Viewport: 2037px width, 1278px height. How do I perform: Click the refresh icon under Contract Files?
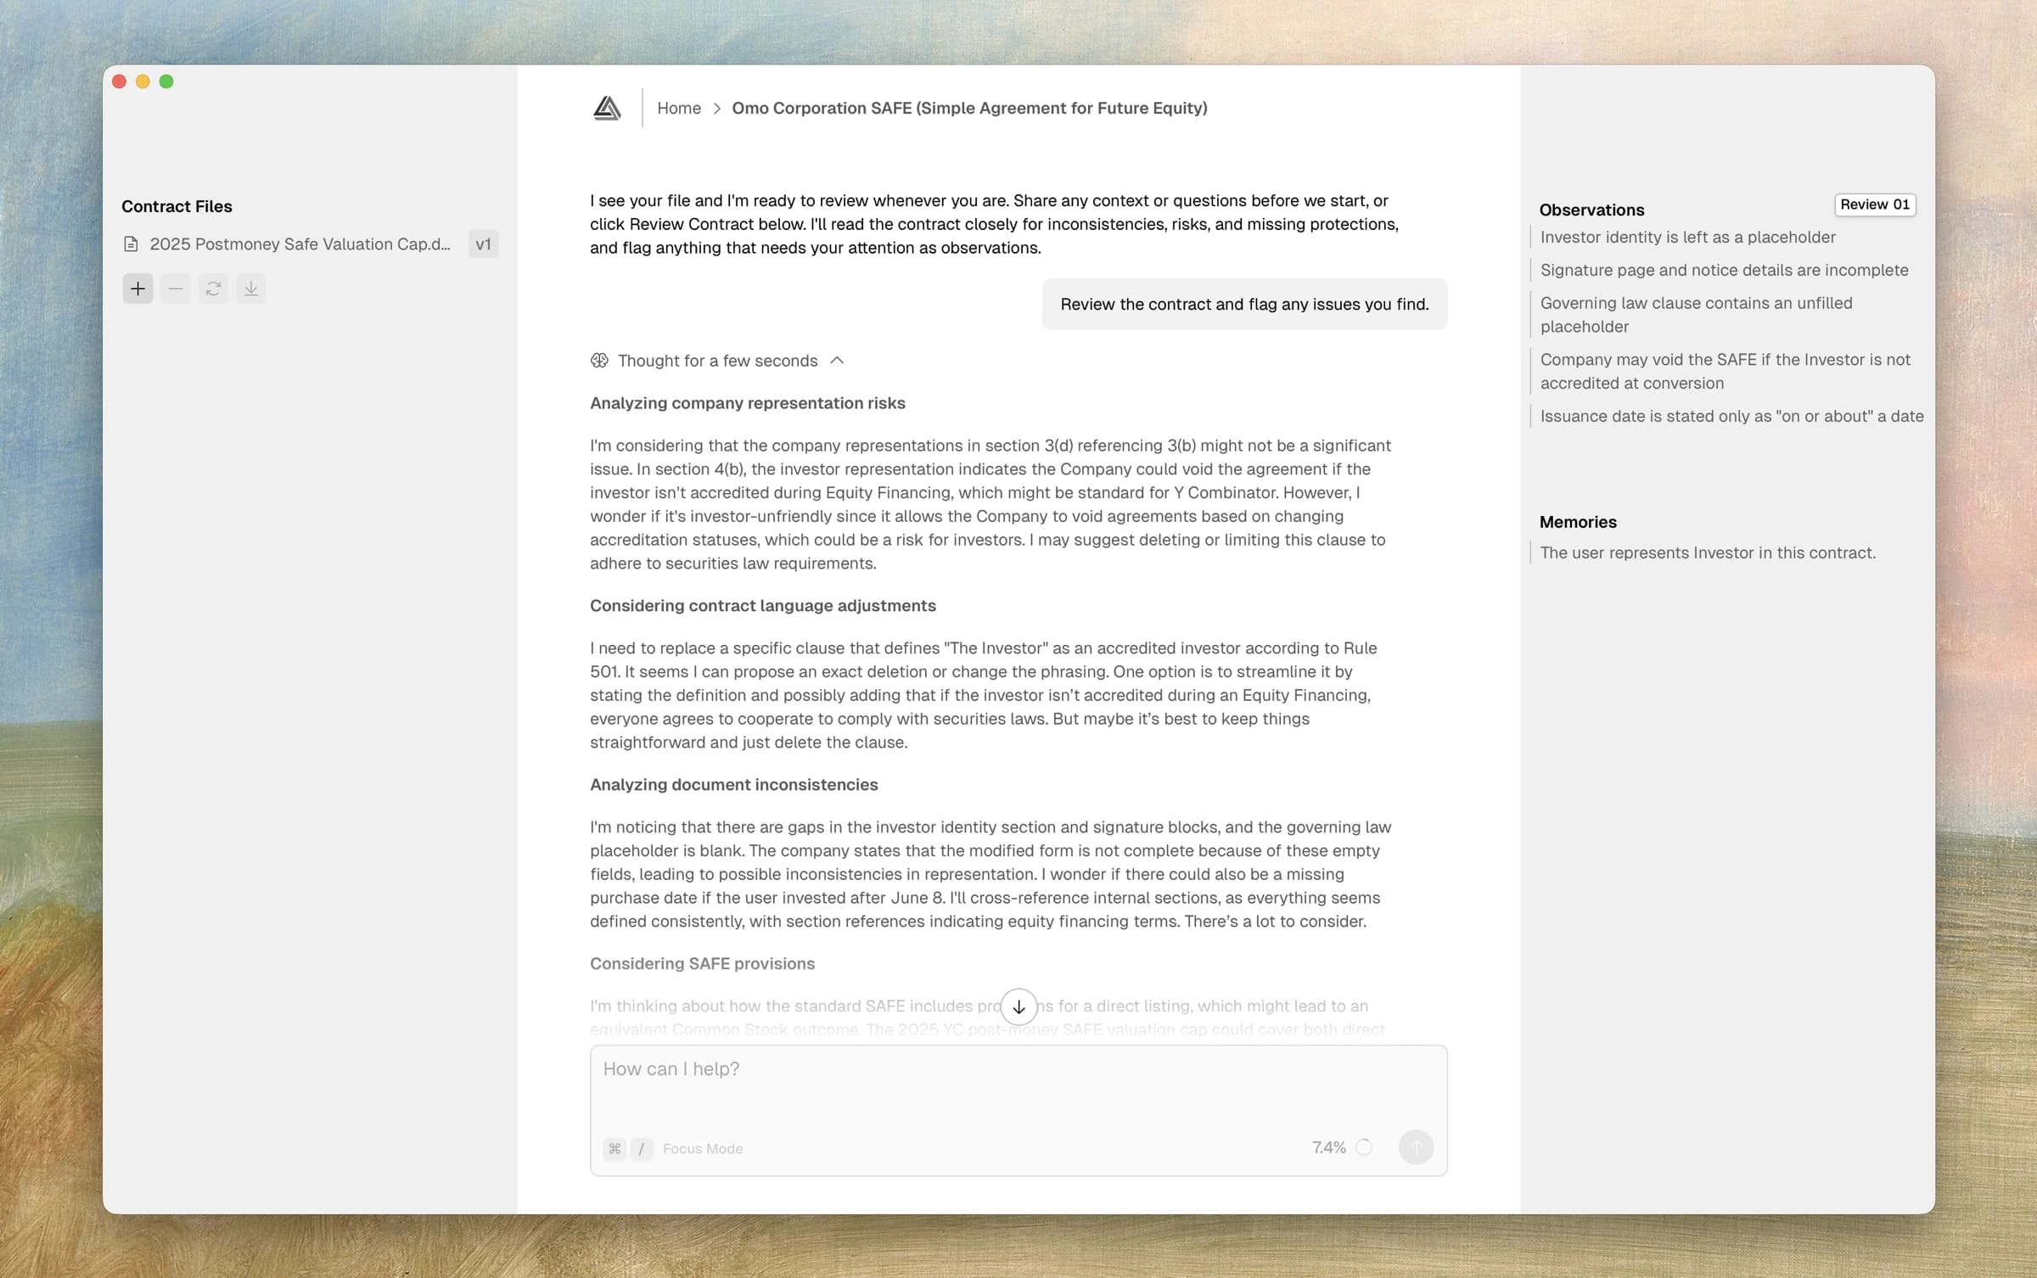click(x=213, y=289)
